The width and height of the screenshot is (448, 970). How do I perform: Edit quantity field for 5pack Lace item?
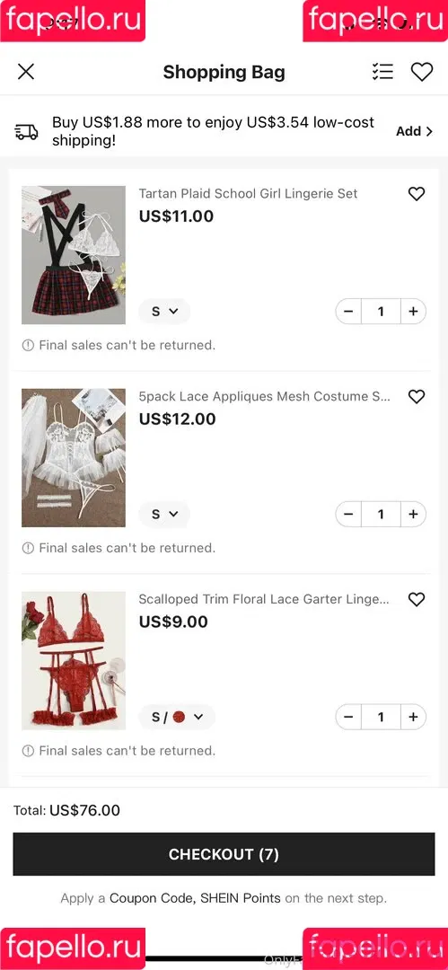coord(381,514)
